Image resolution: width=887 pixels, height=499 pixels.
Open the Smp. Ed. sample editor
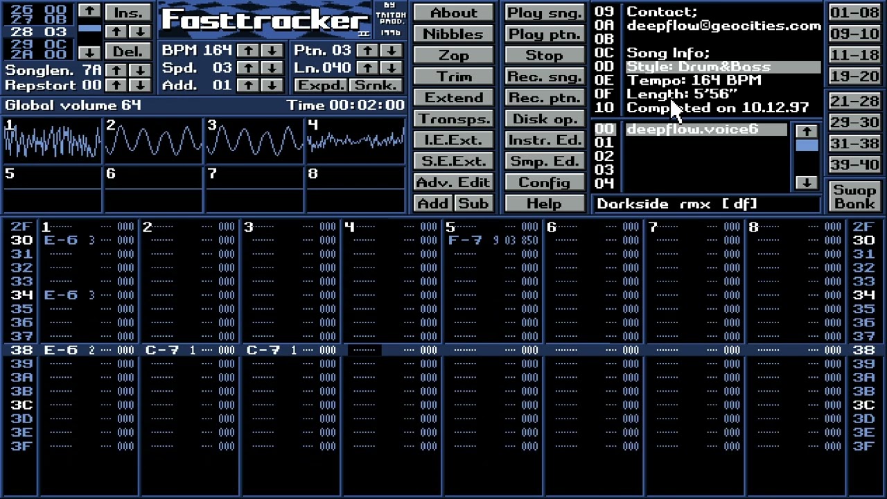544,161
